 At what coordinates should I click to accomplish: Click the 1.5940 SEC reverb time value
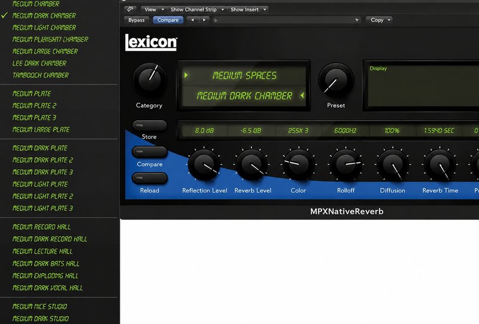pos(439,130)
